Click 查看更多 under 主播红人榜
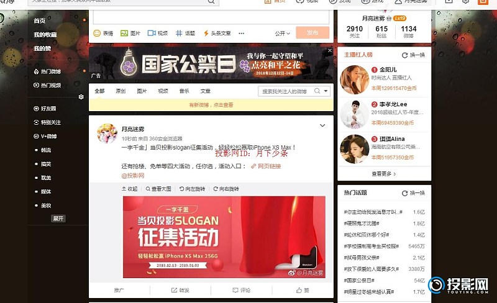The image size is (497, 303). point(384,174)
